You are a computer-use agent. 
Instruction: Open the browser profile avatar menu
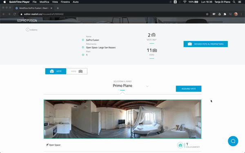(x=236, y=14)
